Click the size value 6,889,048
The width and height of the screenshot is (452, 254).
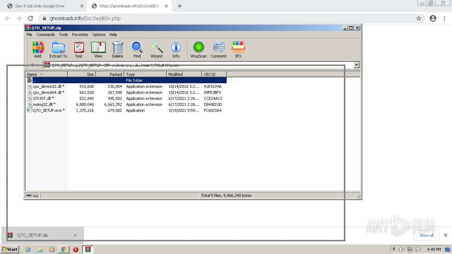85,104
